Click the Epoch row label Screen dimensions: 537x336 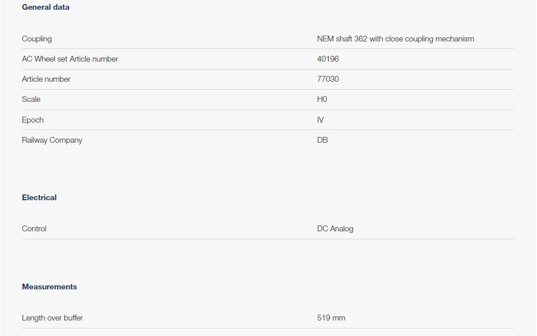[x=33, y=120]
